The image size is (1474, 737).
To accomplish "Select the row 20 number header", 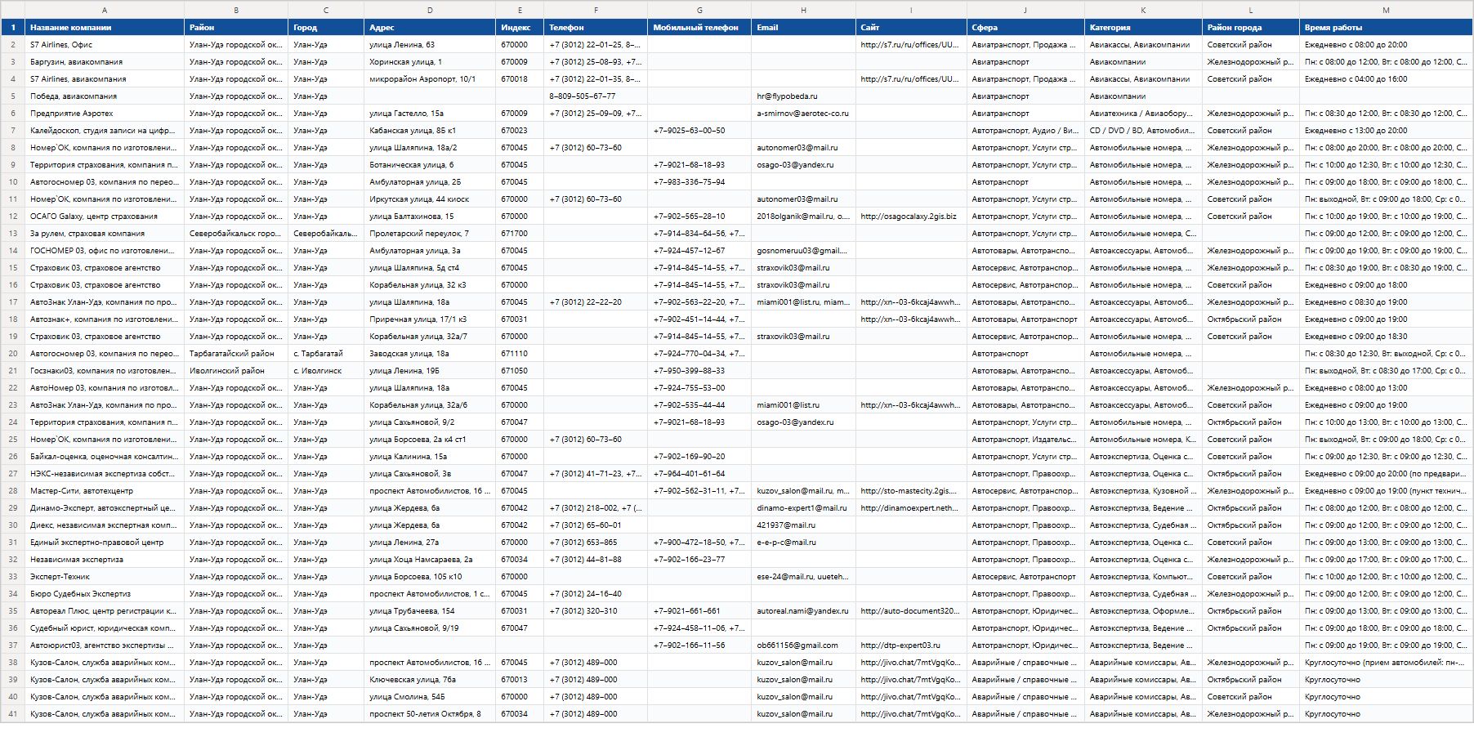I will pyautogui.click(x=13, y=354).
